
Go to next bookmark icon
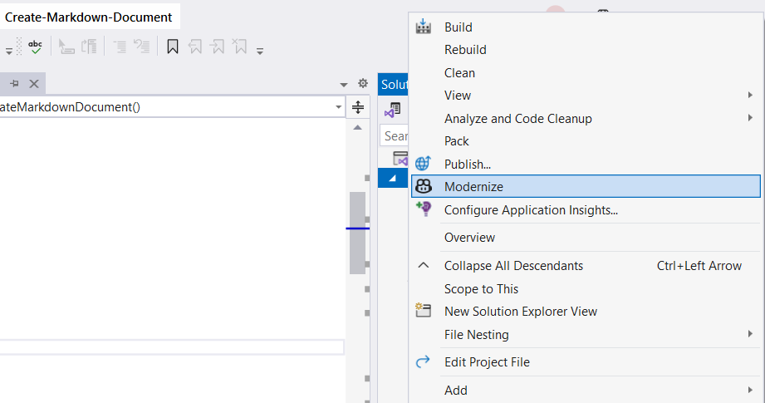(217, 47)
